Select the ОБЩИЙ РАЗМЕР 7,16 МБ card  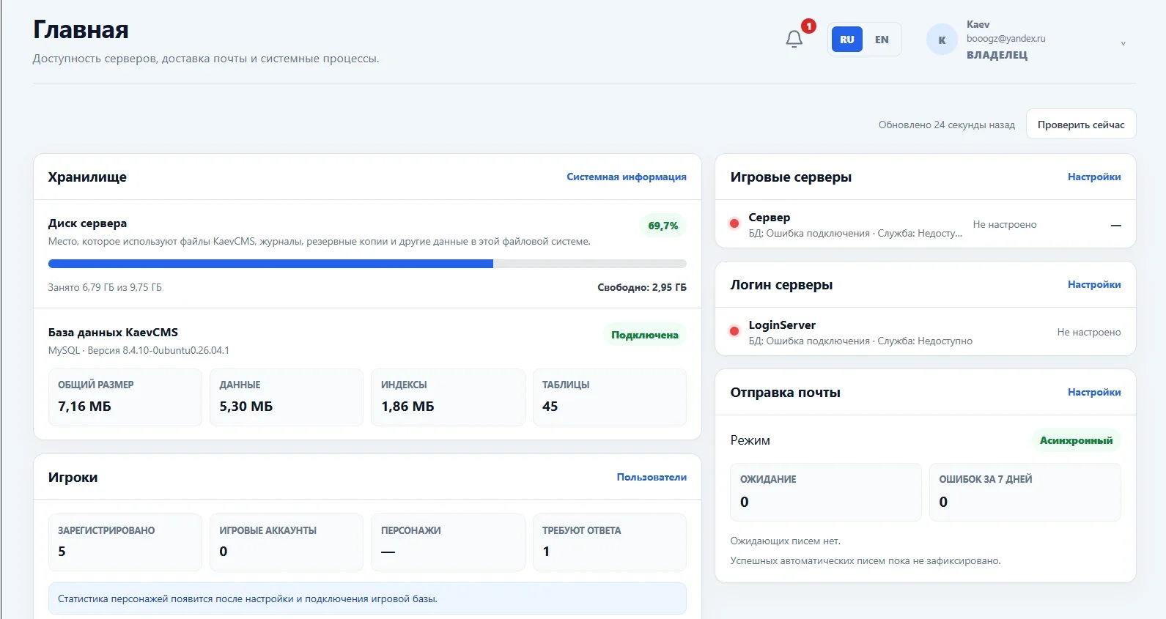125,397
